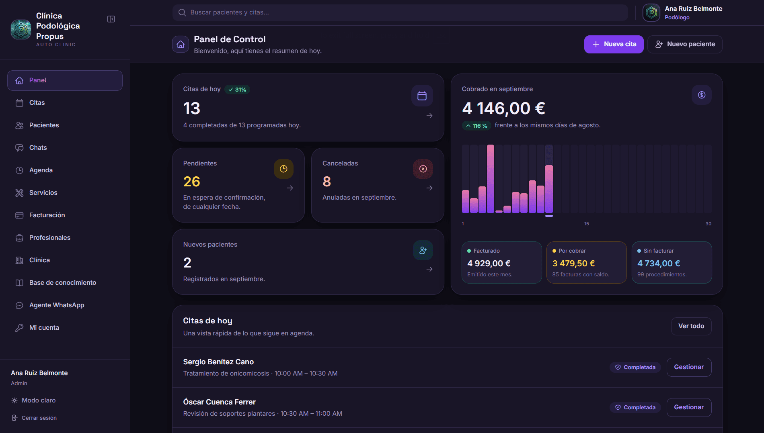Image resolution: width=764 pixels, height=433 pixels.
Task: Open Clínica settings
Action: tap(65, 260)
